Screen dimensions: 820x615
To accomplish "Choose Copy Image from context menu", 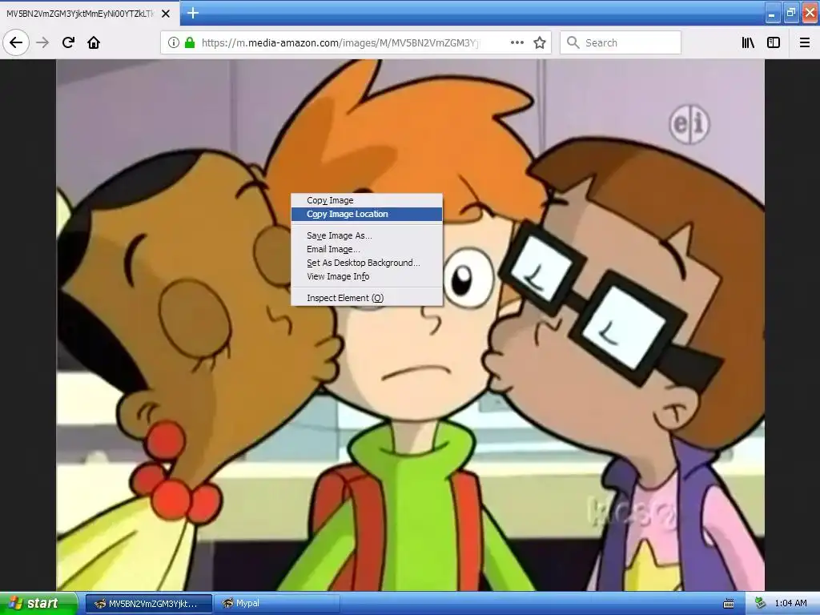I will (367, 200).
